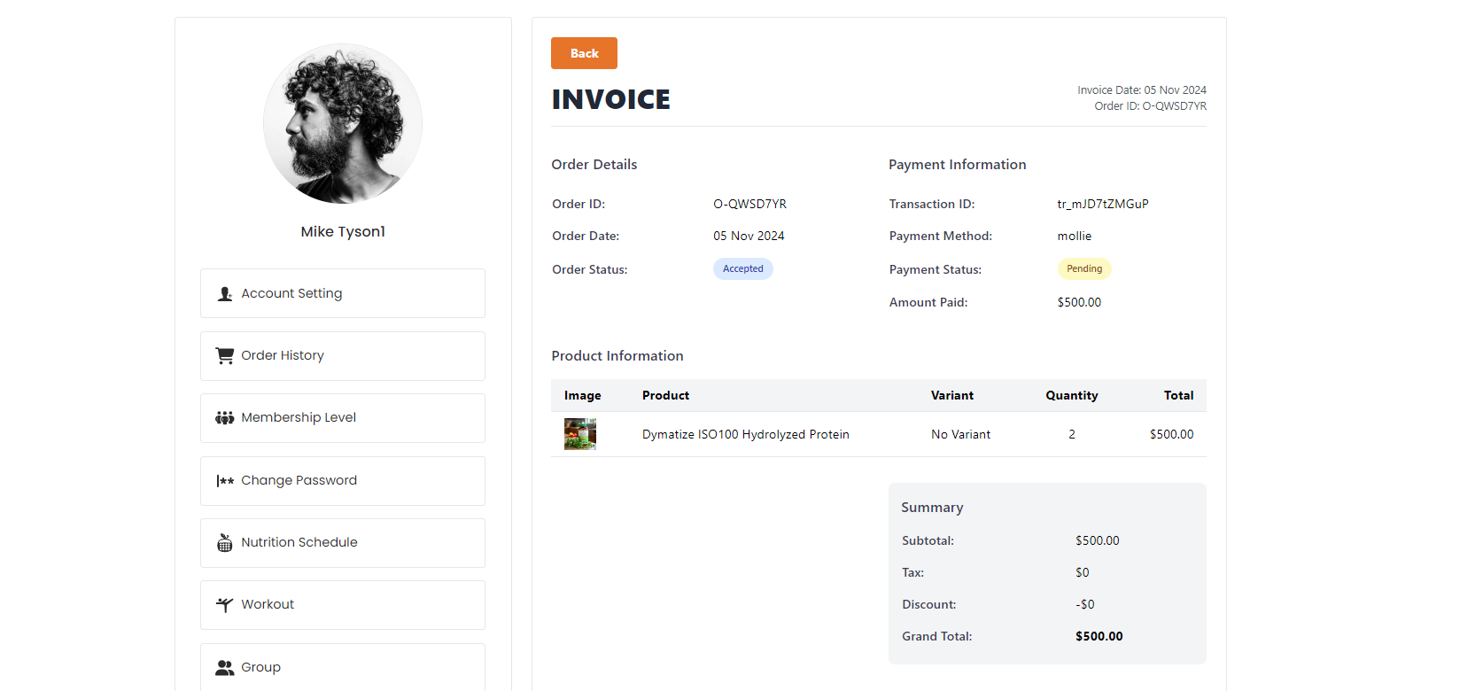The image size is (1483, 691).
Task: Click Dymatize ISO100 Hydrolyzed Protein product name
Action: click(x=745, y=434)
